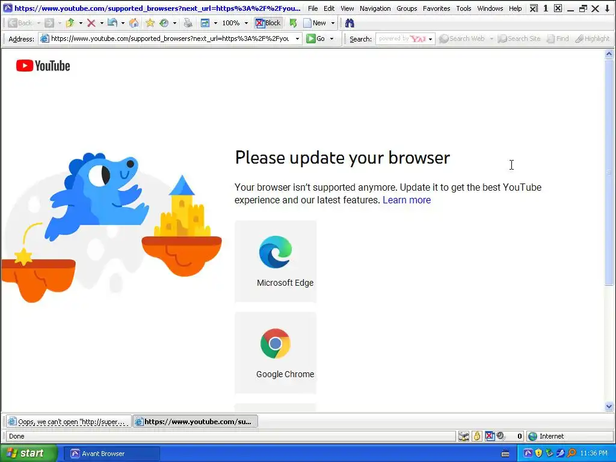Click the New page button
The height and width of the screenshot is (462, 616).
tap(315, 23)
